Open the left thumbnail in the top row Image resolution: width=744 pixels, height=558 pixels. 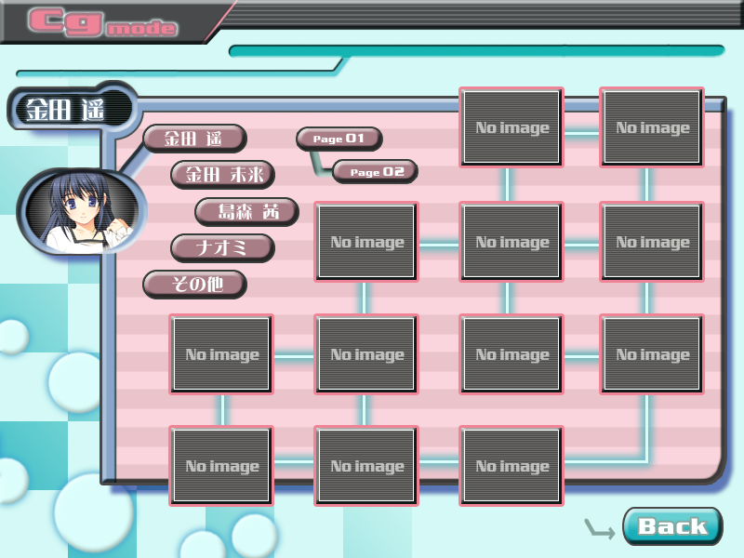511,127
